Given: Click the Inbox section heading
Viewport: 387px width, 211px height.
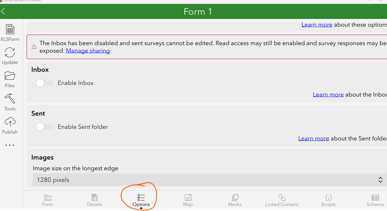Looking at the screenshot, I should [x=40, y=70].
